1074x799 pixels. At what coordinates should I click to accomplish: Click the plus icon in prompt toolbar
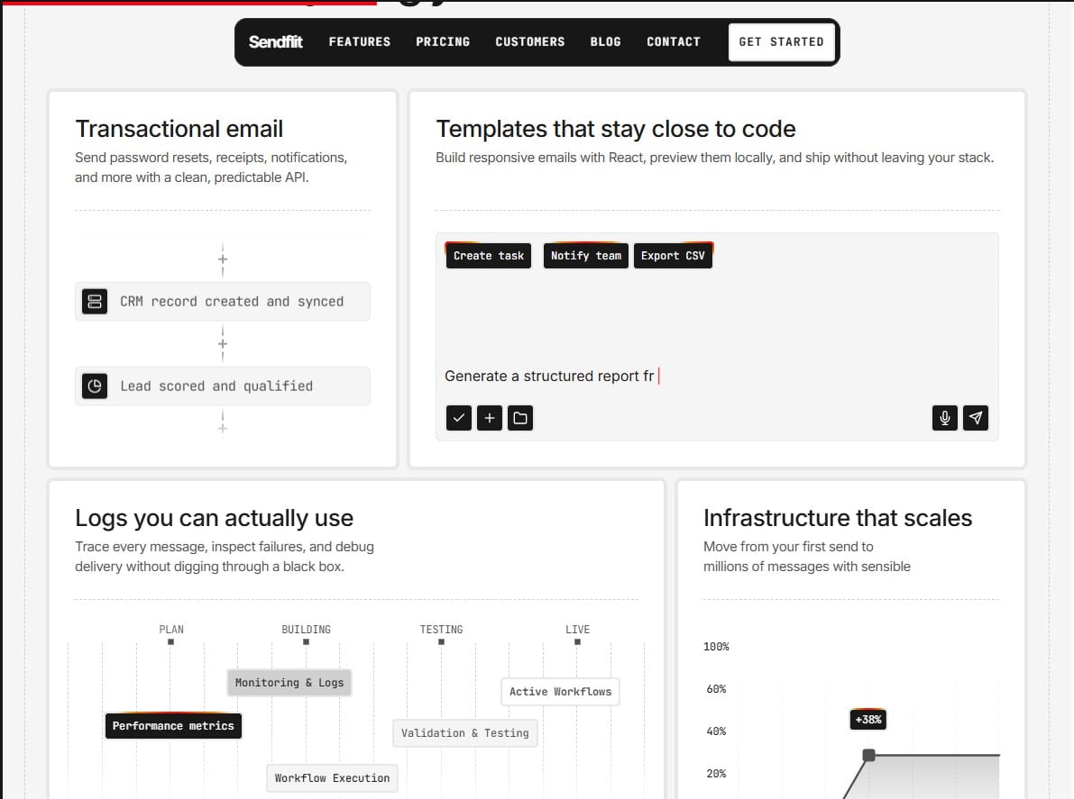[490, 418]
